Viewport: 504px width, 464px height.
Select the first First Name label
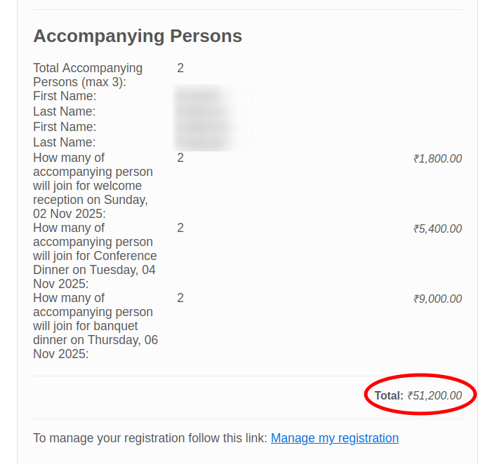pos(65,96)
